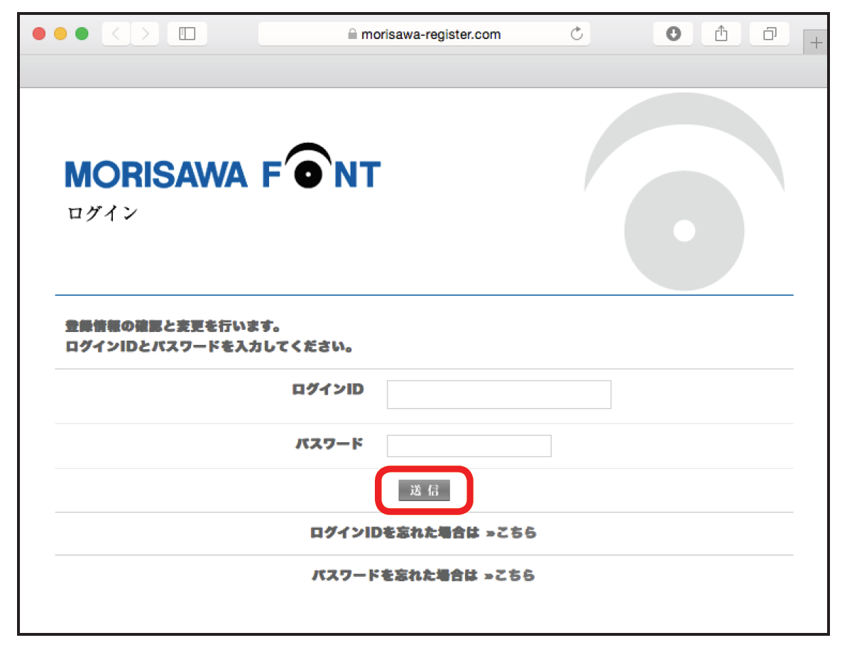Reload the page using the refresh icon
The image size is (847, 645).
[x=576, y=33]
